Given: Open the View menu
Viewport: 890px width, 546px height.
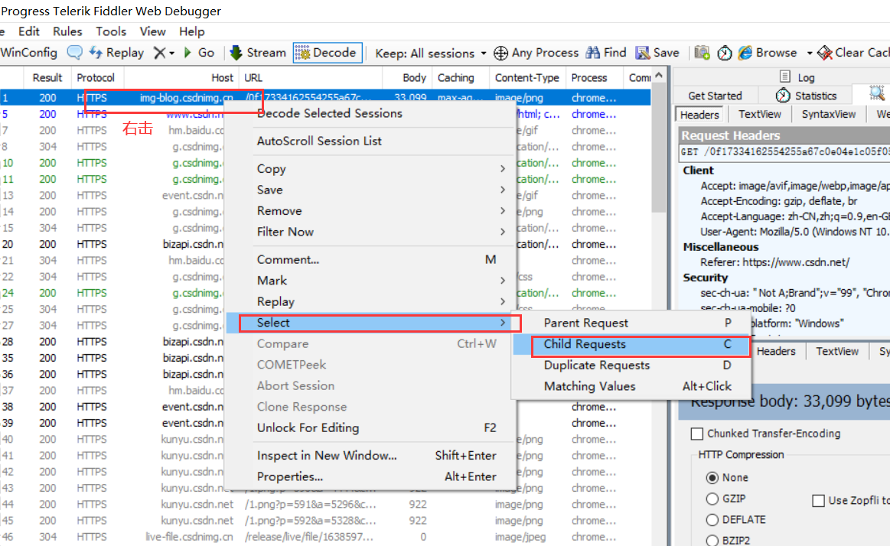Looking at the screenshot, I should point(153,32).
